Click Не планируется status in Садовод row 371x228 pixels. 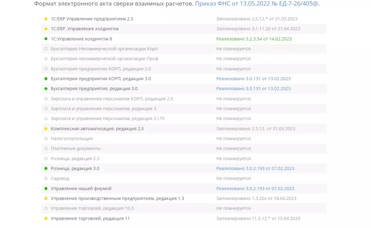click(233, 178)
